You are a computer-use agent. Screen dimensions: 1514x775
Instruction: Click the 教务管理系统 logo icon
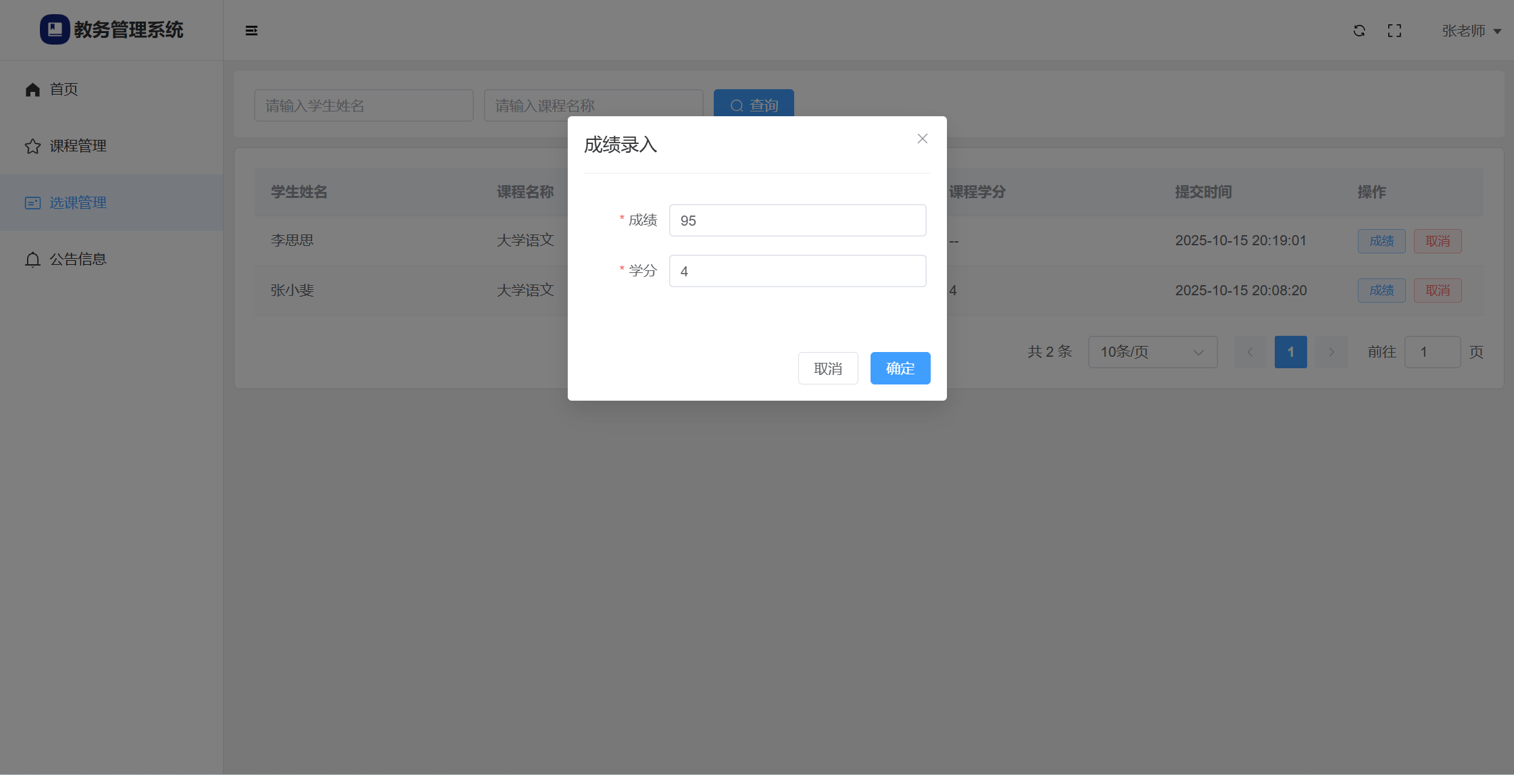pos(55,30)
